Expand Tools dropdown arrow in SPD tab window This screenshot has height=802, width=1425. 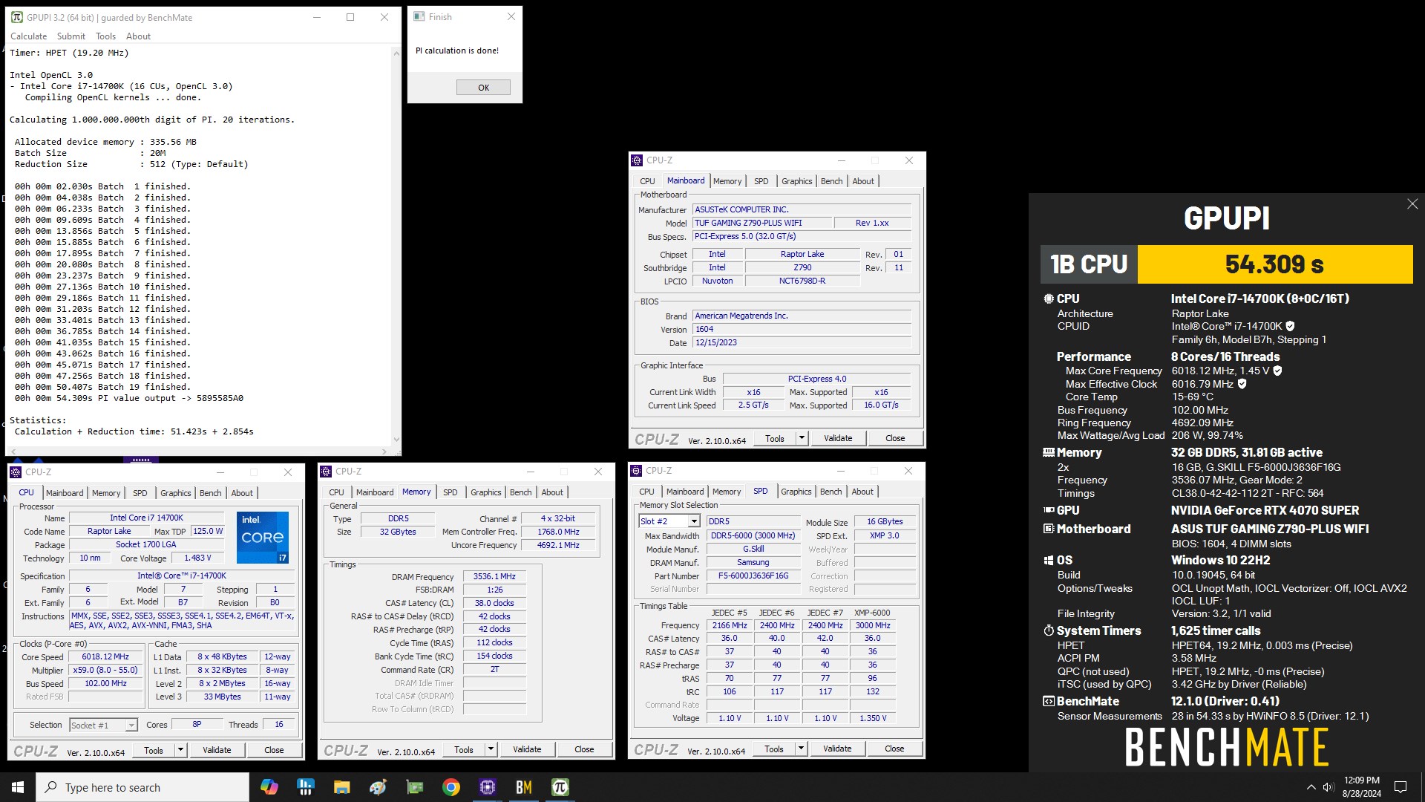coord(801,749)
